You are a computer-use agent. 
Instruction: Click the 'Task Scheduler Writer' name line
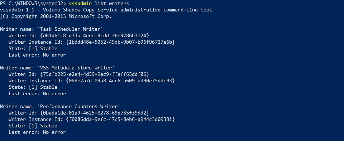[52, 29]
